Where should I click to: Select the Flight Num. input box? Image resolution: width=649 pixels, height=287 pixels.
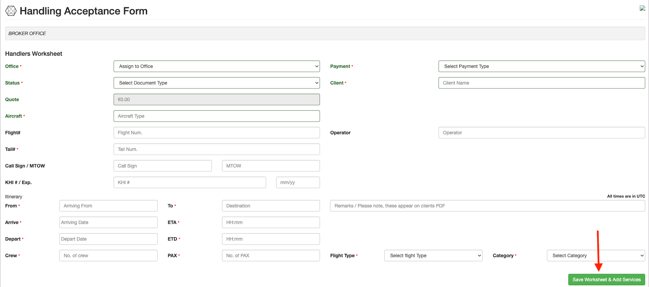(x=216, y=132)
